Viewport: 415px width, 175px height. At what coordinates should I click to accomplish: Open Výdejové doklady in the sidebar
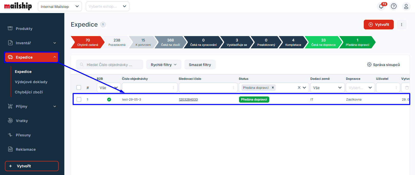click(31, 82)
